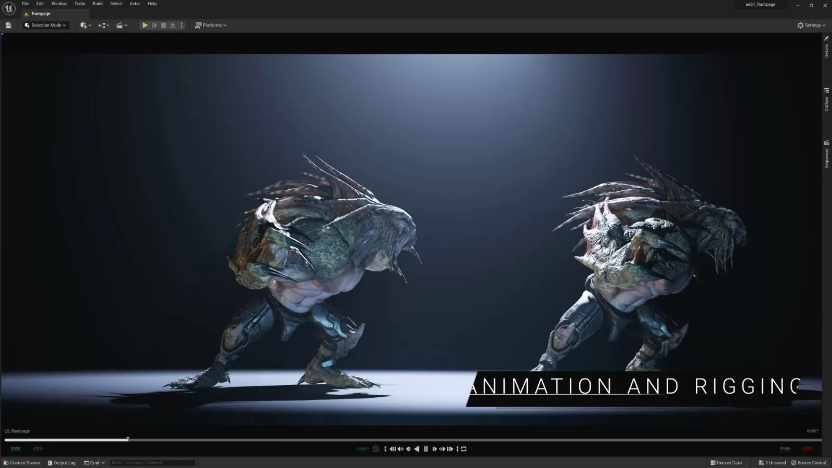The width and height of the screenshot is (832, 468).
Task: Go to previous keyframe
Action: tap(400, 449)
